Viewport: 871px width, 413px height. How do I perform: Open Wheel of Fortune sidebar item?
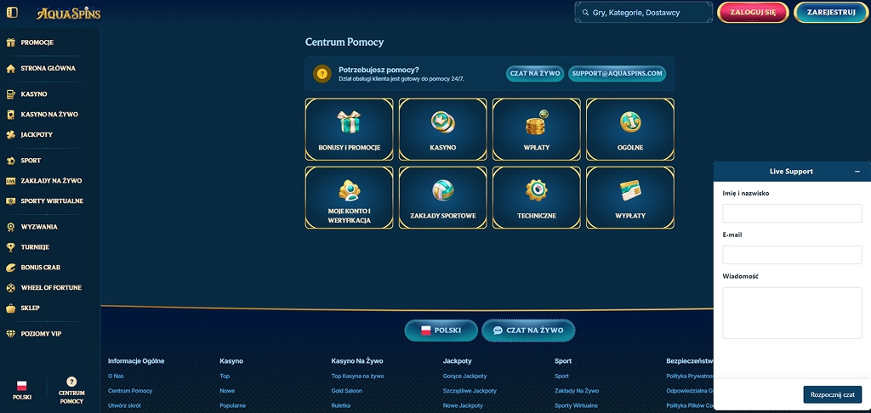44,287
